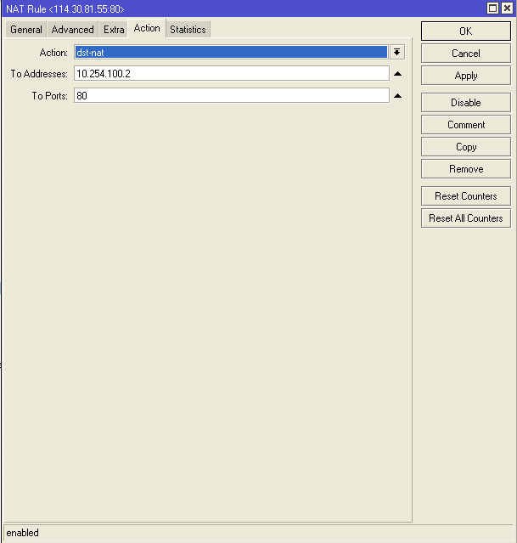Open the Statistics tab
This screenshot has height=543, width=517.
pos(188,30)
